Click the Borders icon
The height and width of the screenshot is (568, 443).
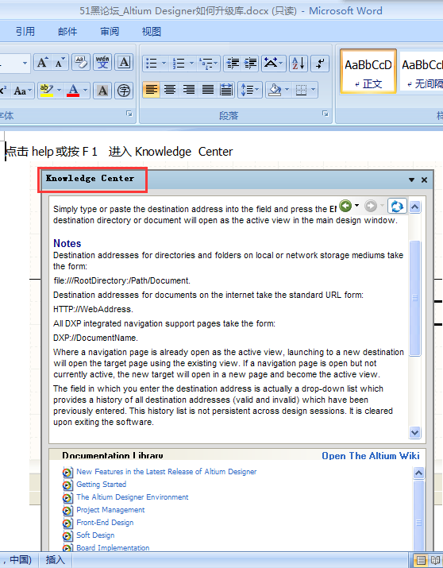(x=301, y=90)
